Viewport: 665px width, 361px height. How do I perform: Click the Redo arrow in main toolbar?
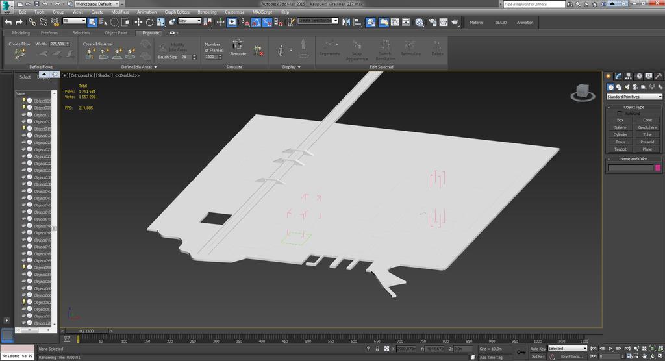coord(19,22)
